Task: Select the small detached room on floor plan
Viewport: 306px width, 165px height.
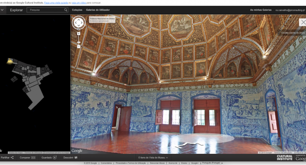Action: point(14,79)
